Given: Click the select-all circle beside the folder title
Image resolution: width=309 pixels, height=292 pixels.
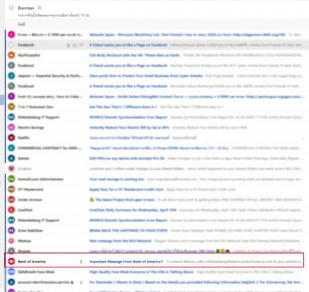Looking at the screenshot, I should pos(11,8).
